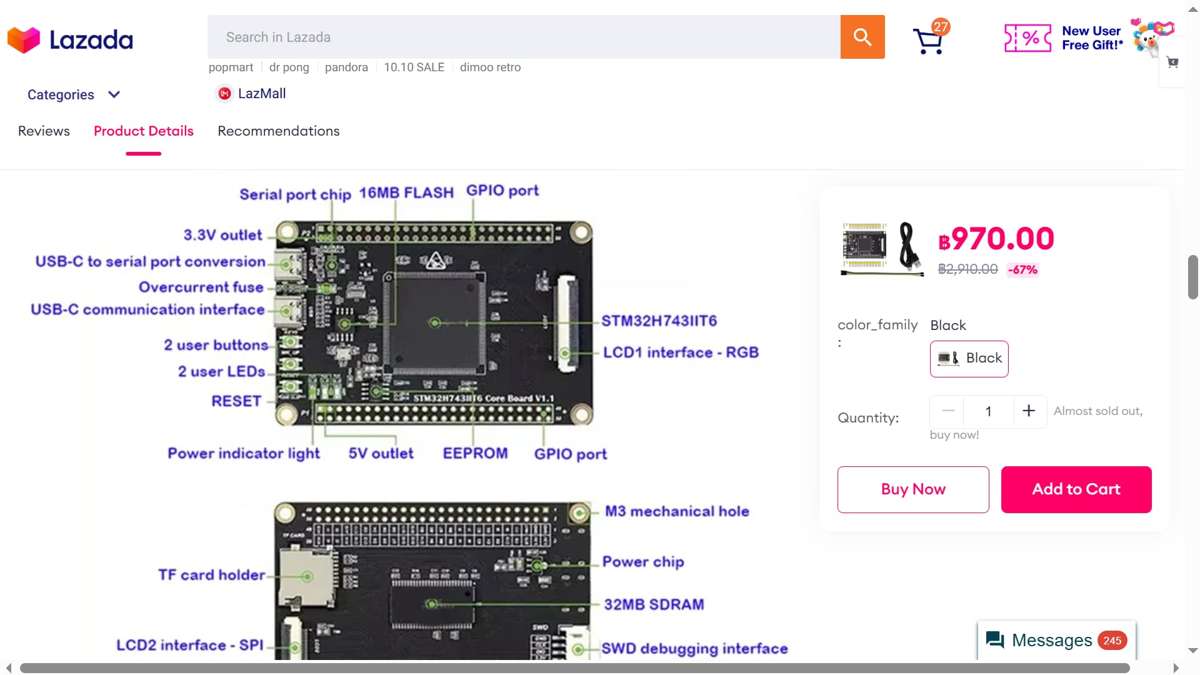Switch to the Reviews tab
1200x675 pixels.
pyautogui.click(x=44, y=131)
